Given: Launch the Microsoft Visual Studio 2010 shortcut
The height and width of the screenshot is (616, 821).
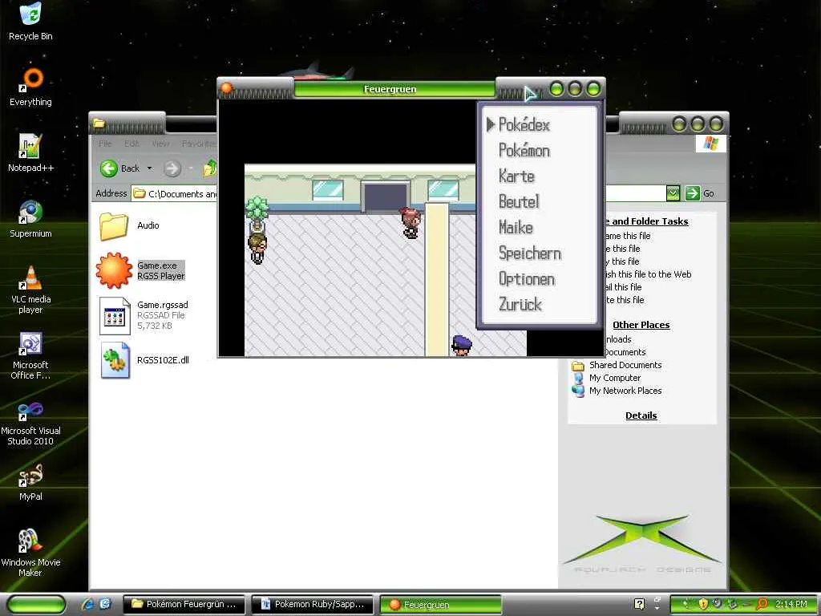Looking at the screenshot, I should coord(30,422).
